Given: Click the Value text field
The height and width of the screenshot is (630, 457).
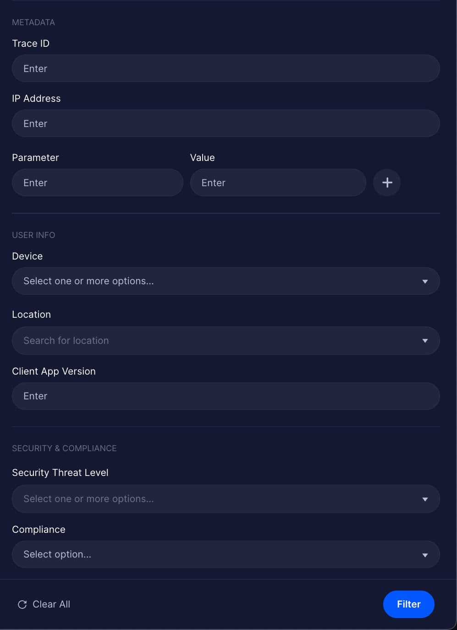Looking at the screenshot, I should pyautogui.click(x=278, y=182).
